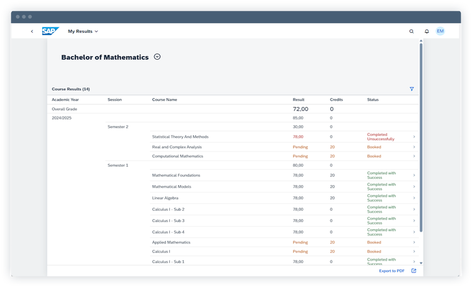Click the overall grade value 72,00
This screenshot has width=472, height=287.
click(x=300, y=109)
